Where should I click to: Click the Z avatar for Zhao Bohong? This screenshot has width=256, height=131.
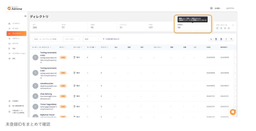(x=35, y=96)
